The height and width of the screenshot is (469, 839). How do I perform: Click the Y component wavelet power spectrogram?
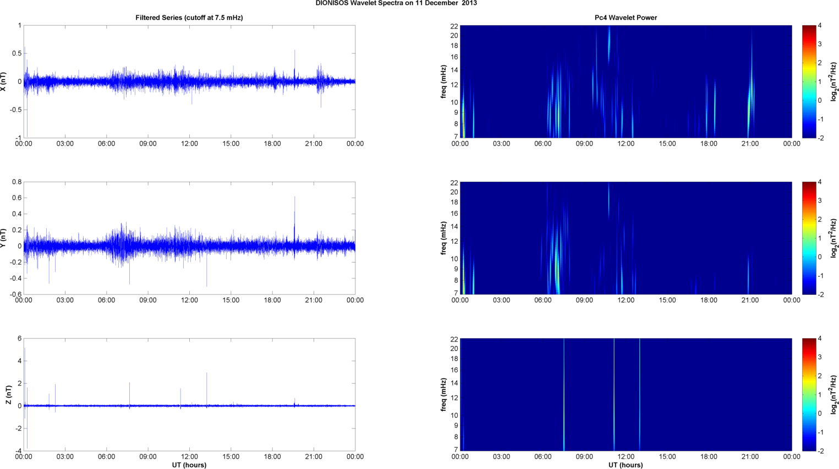click(626, 238)
